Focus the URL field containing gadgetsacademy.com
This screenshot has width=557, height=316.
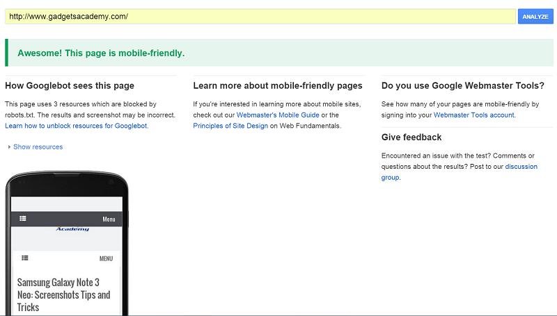260,17
